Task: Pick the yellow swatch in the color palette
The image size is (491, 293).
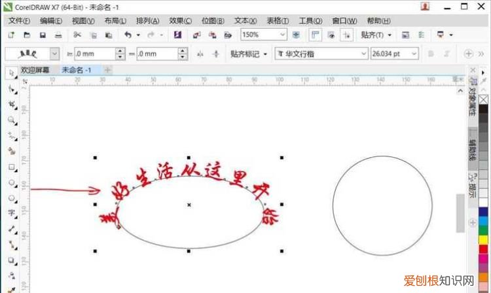Action: click(x=483, y=240)
